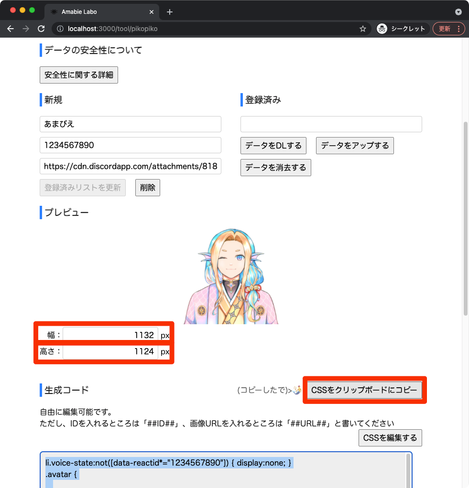Click the page vertical scrollbar

click(x=466, y=218)
